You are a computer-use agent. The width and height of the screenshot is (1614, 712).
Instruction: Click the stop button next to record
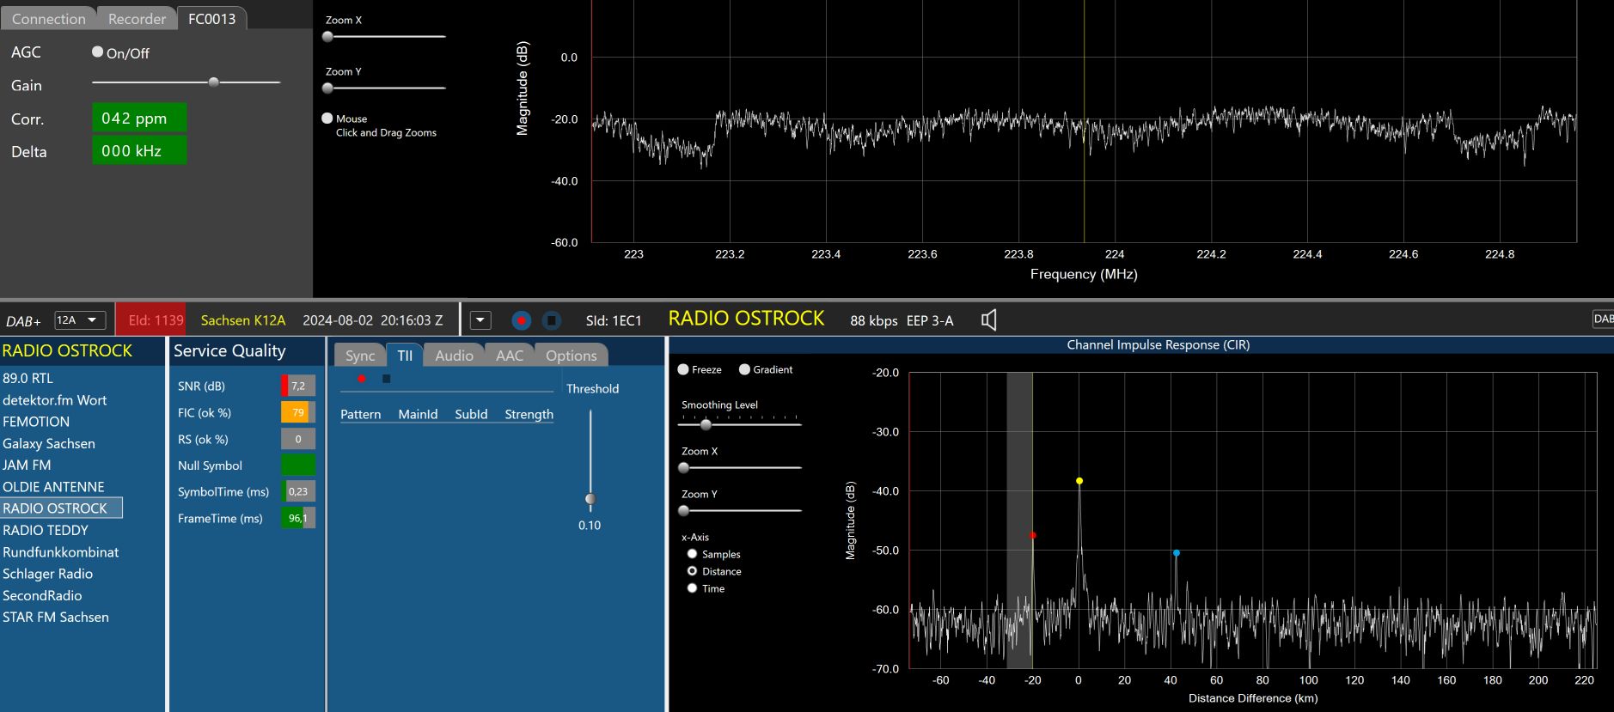[x=552, y=320]
